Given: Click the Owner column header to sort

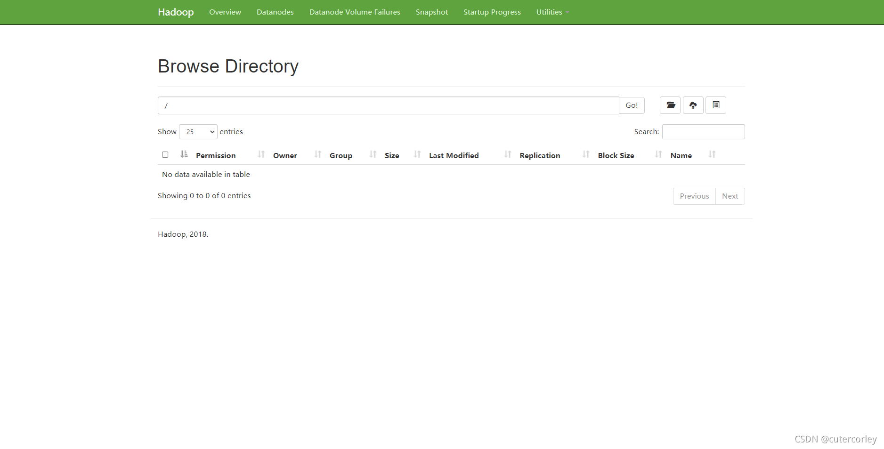Looking at the screenshot, I should [x=285, y=155].
